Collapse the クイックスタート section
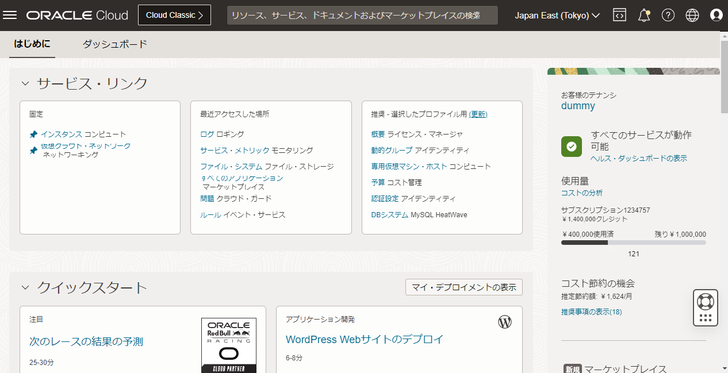Screen dimensions: 728x373 [x=25, y=287]
